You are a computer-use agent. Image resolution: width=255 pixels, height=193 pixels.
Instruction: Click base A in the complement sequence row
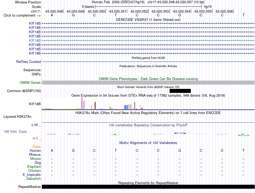52,15
